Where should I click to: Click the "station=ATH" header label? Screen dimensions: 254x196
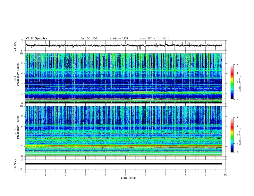click(x=119, y=38)
